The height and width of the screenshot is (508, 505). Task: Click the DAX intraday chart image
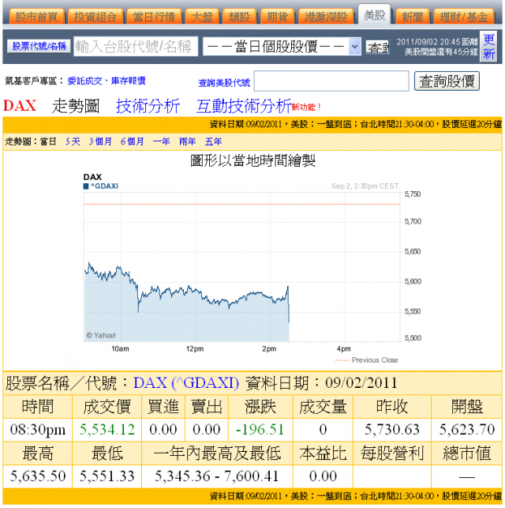pyautogui.click(x=252, y=269)
